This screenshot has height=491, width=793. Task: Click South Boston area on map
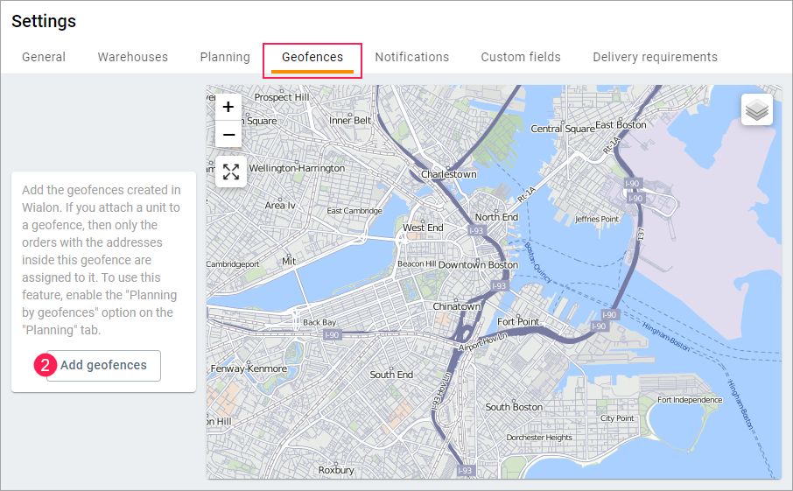point(514,407)
